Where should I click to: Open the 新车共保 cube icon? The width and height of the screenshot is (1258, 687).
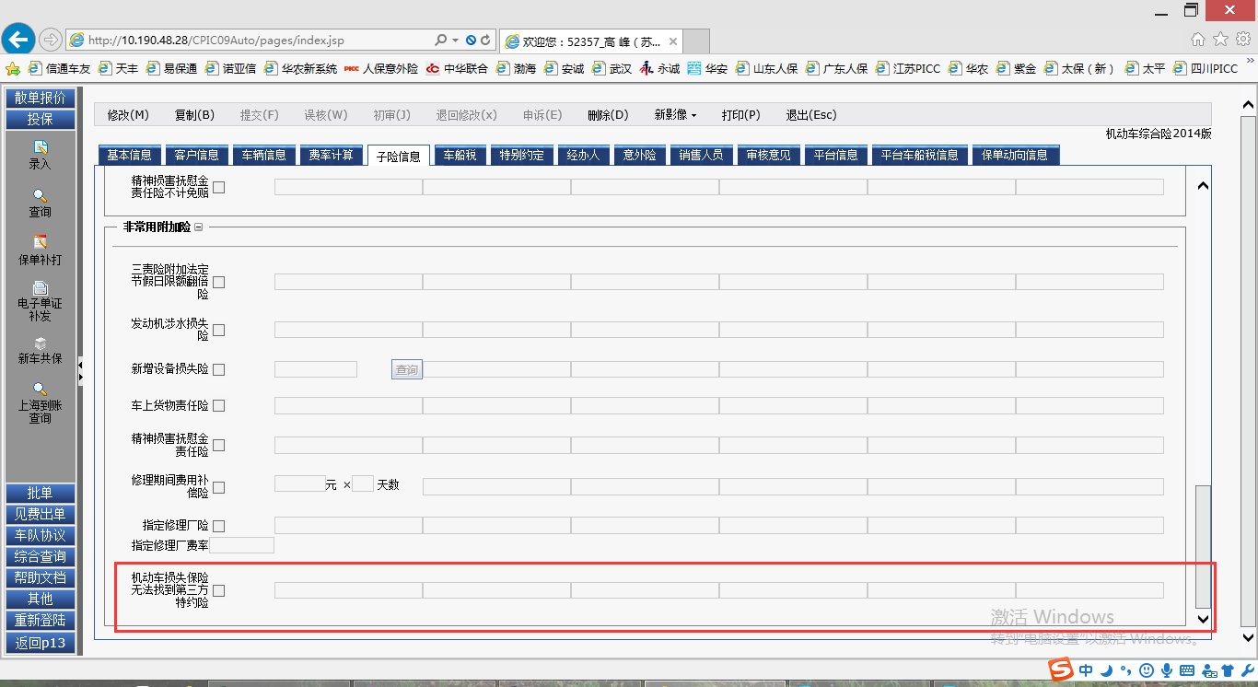(x=41, y=343)
